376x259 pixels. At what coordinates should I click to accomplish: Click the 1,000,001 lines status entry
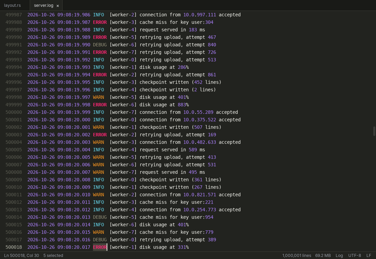click(x=297, y=255)
